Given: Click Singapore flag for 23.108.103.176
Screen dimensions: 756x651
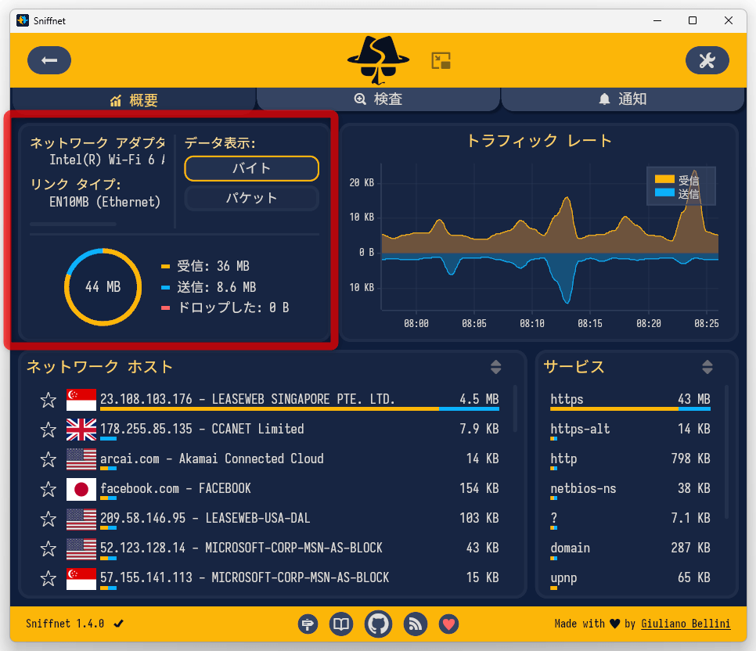Looking at the screenshot, I should pos(81,400).
